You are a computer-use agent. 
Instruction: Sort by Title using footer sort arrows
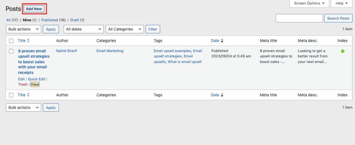point(28,95)
